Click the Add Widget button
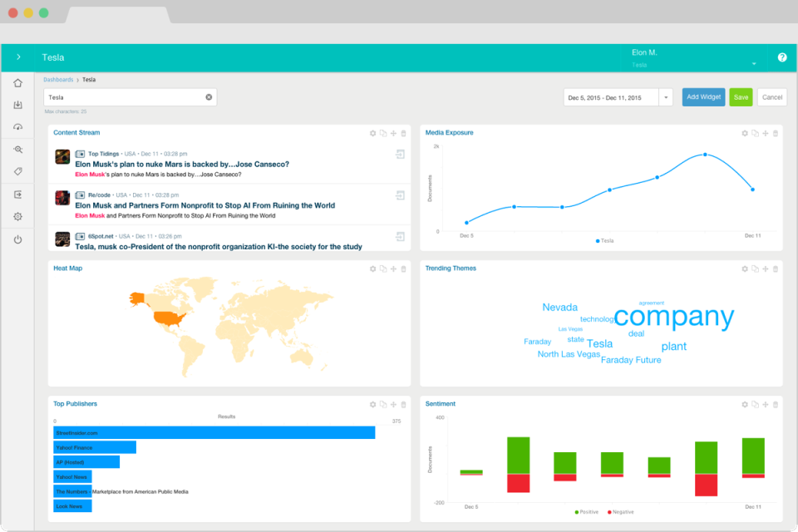 click(x=703, y=97)
